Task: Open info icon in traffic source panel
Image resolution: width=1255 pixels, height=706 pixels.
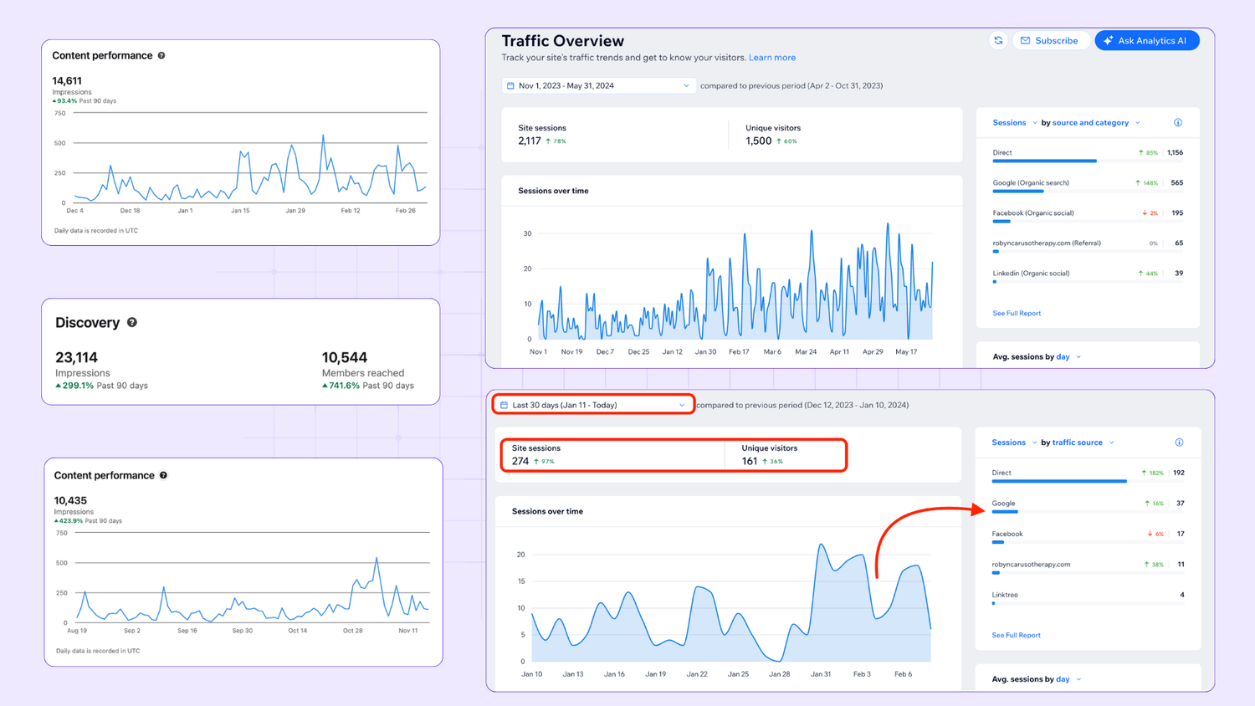Action: tap(1179, 443)
